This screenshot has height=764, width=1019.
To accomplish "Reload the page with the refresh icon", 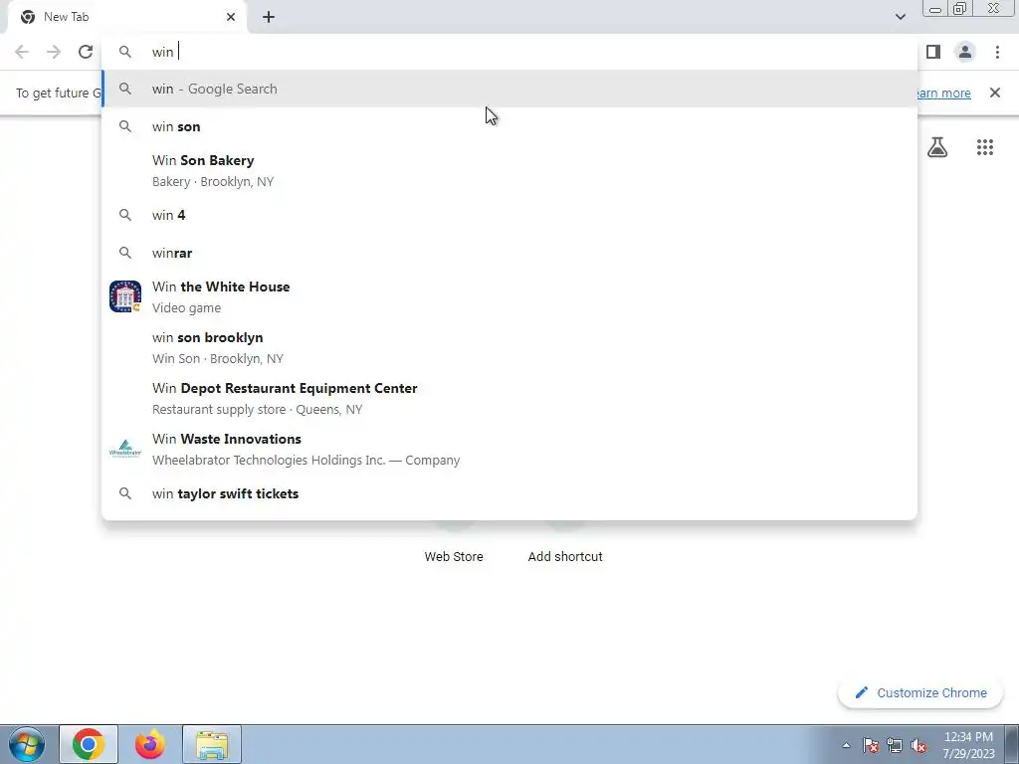I will 86,52.
